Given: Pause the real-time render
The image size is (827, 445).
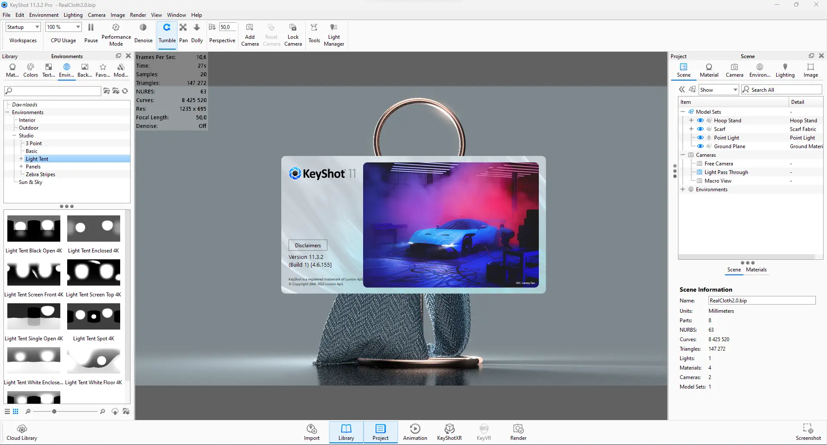Looking at the screenshot, I should 91,33.
